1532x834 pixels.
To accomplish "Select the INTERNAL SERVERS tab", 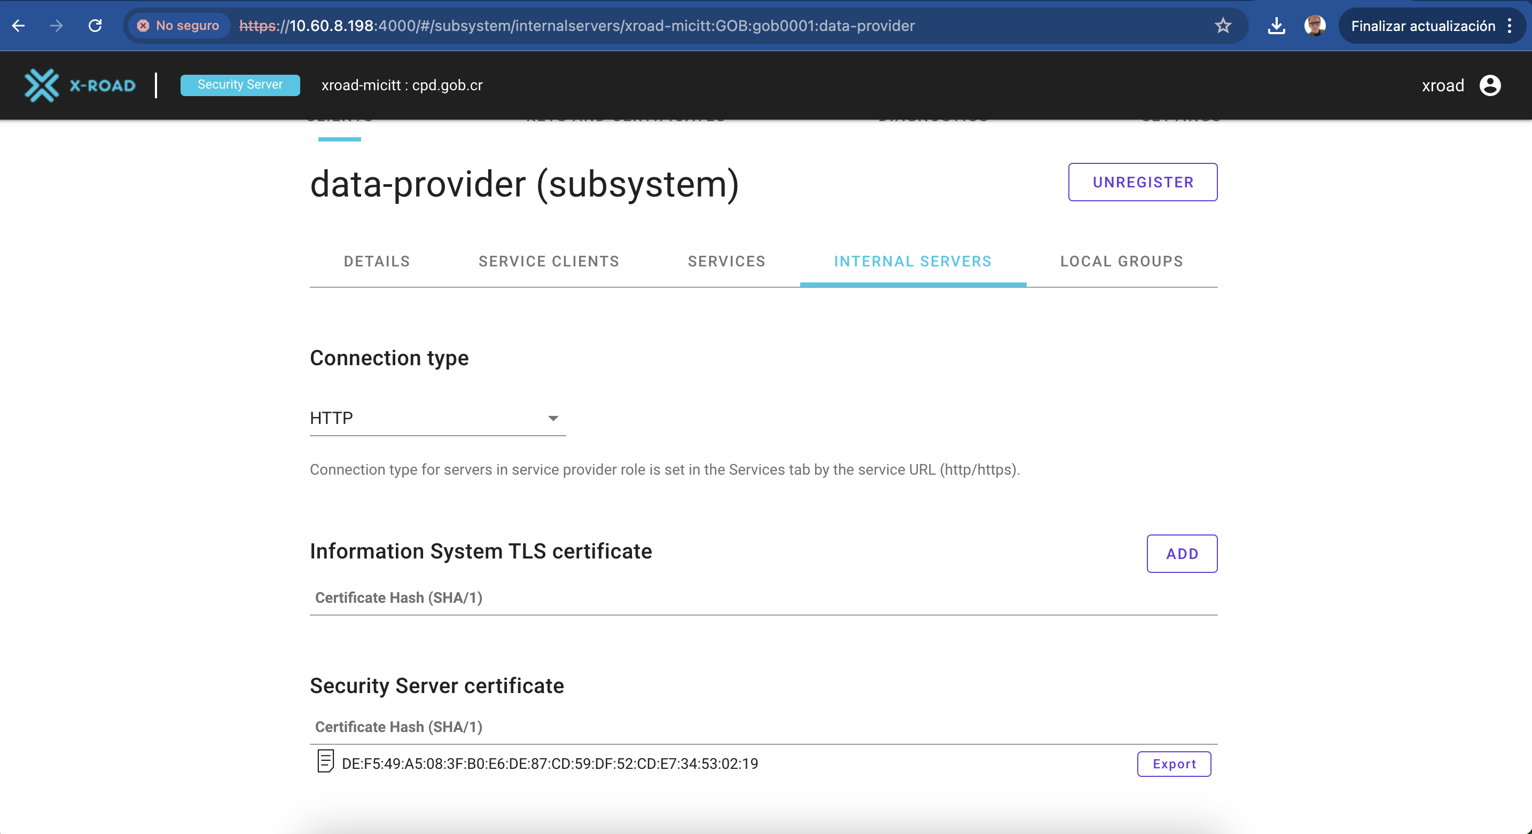I will tap(912, 261).
